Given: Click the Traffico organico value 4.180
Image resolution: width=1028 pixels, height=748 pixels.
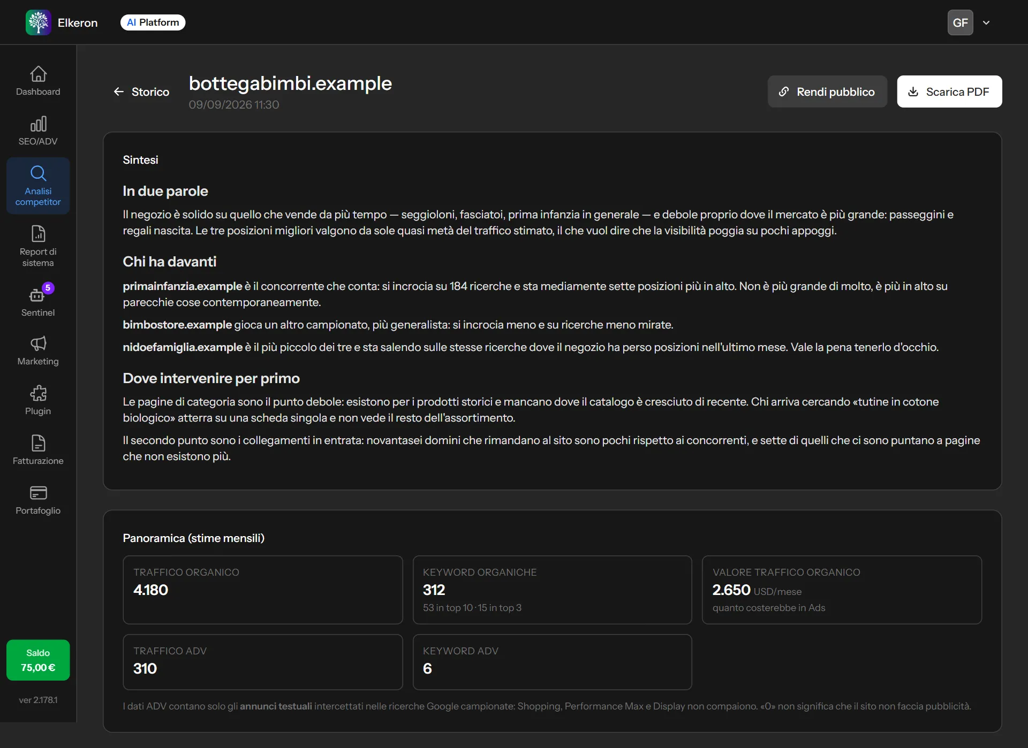Looking at the screenshot, I should pos(150,590).
